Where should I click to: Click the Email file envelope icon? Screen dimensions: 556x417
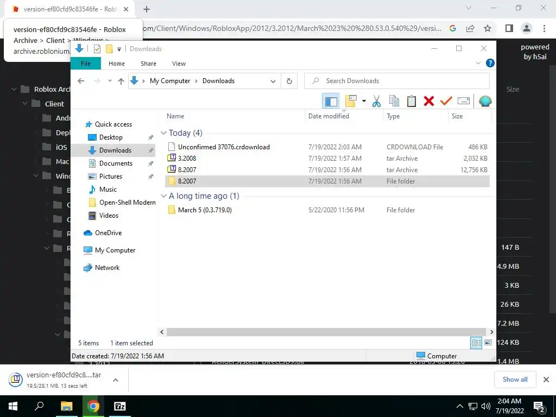click(x=464, y=102)
